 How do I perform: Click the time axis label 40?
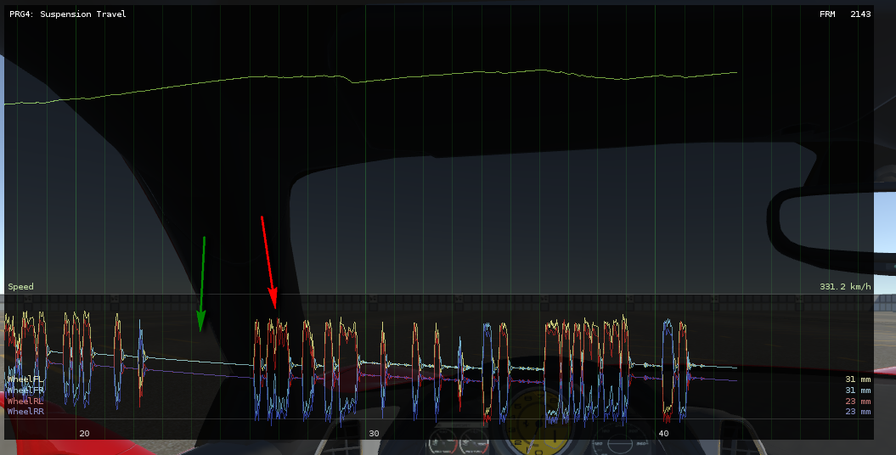(x=663, y=433)
